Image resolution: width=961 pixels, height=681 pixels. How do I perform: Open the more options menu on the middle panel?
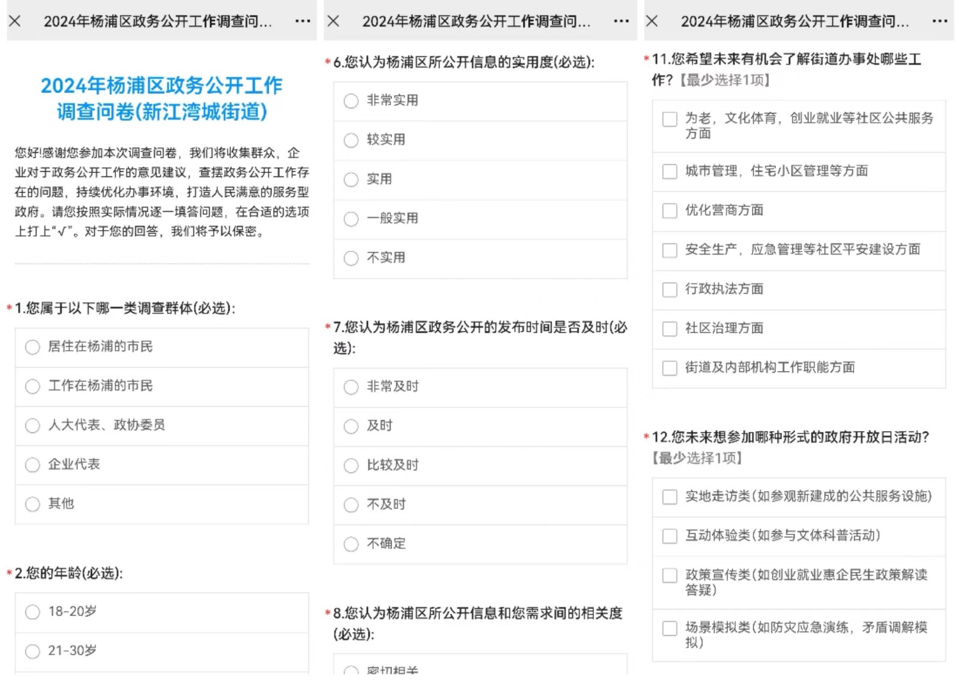tap(620, 21)
